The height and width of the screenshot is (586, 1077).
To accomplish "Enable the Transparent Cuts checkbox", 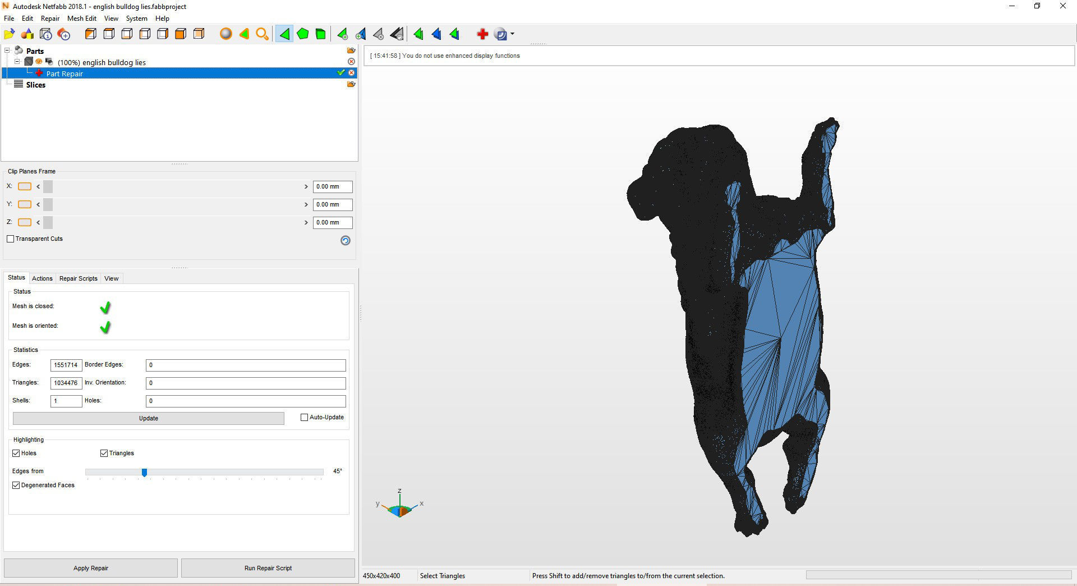I will pos(11,239).
